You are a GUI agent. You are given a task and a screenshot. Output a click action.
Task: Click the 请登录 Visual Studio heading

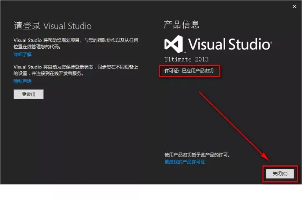[x=52, y=26]
